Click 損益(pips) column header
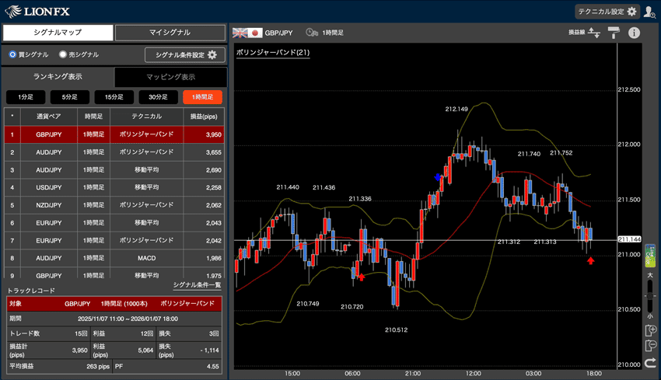 pos(204,117)
